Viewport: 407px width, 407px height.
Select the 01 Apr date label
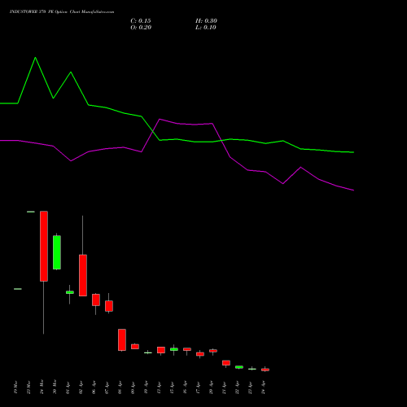[68, 387]
